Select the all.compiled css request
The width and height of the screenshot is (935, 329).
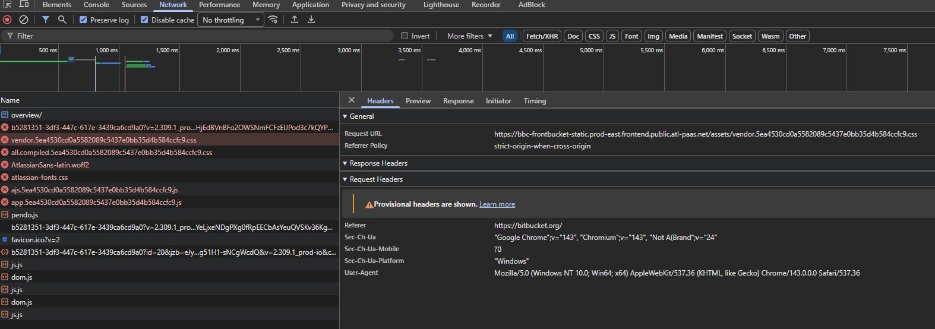169,152
